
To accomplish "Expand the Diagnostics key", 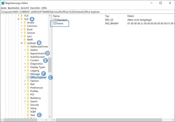I will tap(25, 64).
